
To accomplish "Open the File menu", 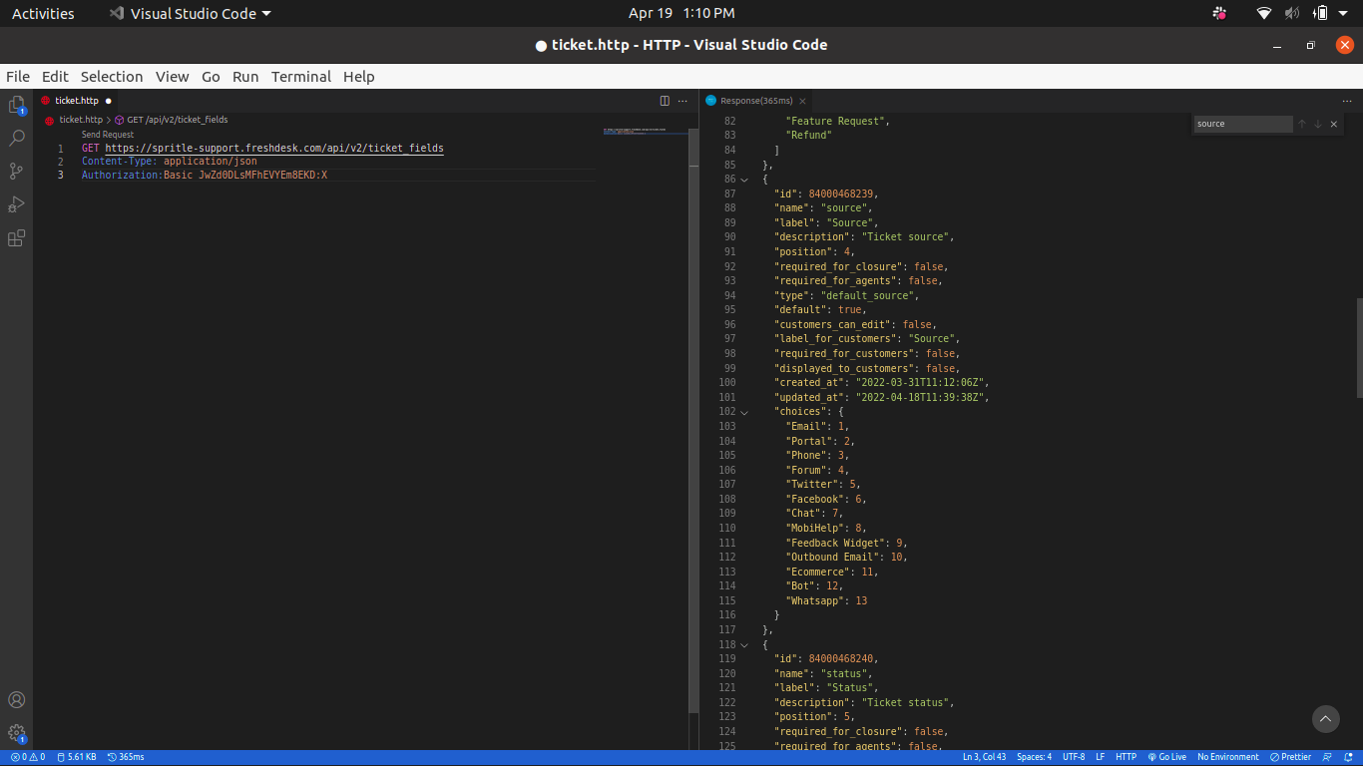I will [x=17, y=77].
